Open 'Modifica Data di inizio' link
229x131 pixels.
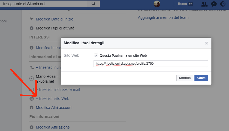tap(55, 19)
